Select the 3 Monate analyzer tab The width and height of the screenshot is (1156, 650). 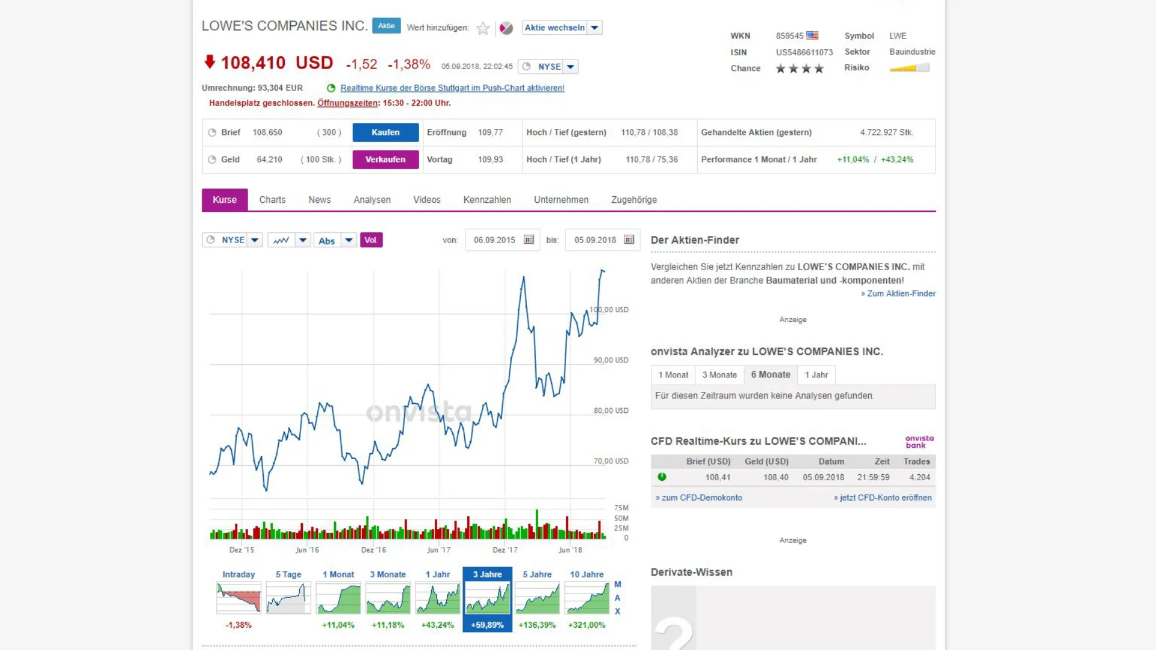719,375
